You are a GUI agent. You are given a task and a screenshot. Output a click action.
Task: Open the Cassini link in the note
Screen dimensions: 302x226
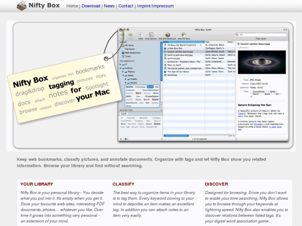coord(242,114)
